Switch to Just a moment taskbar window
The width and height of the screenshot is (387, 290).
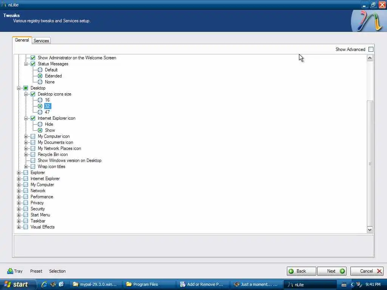coord(256,284)
